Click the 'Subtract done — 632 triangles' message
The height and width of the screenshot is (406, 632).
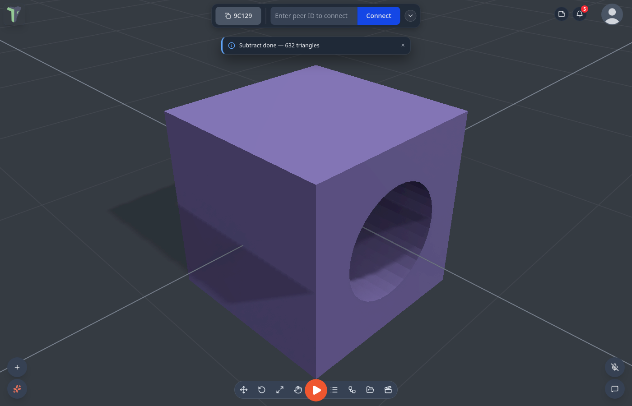[279, 46]
